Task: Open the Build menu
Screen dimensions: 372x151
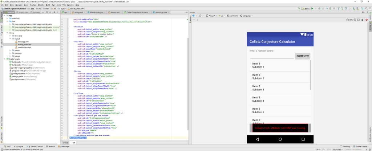Action: point(48,5)
